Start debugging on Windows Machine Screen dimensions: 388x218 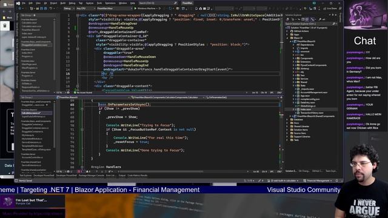point(146,8)
